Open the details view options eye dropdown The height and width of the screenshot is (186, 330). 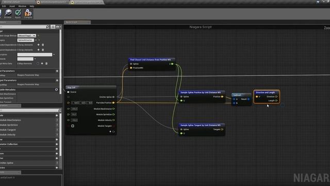(x=58, y=27)
